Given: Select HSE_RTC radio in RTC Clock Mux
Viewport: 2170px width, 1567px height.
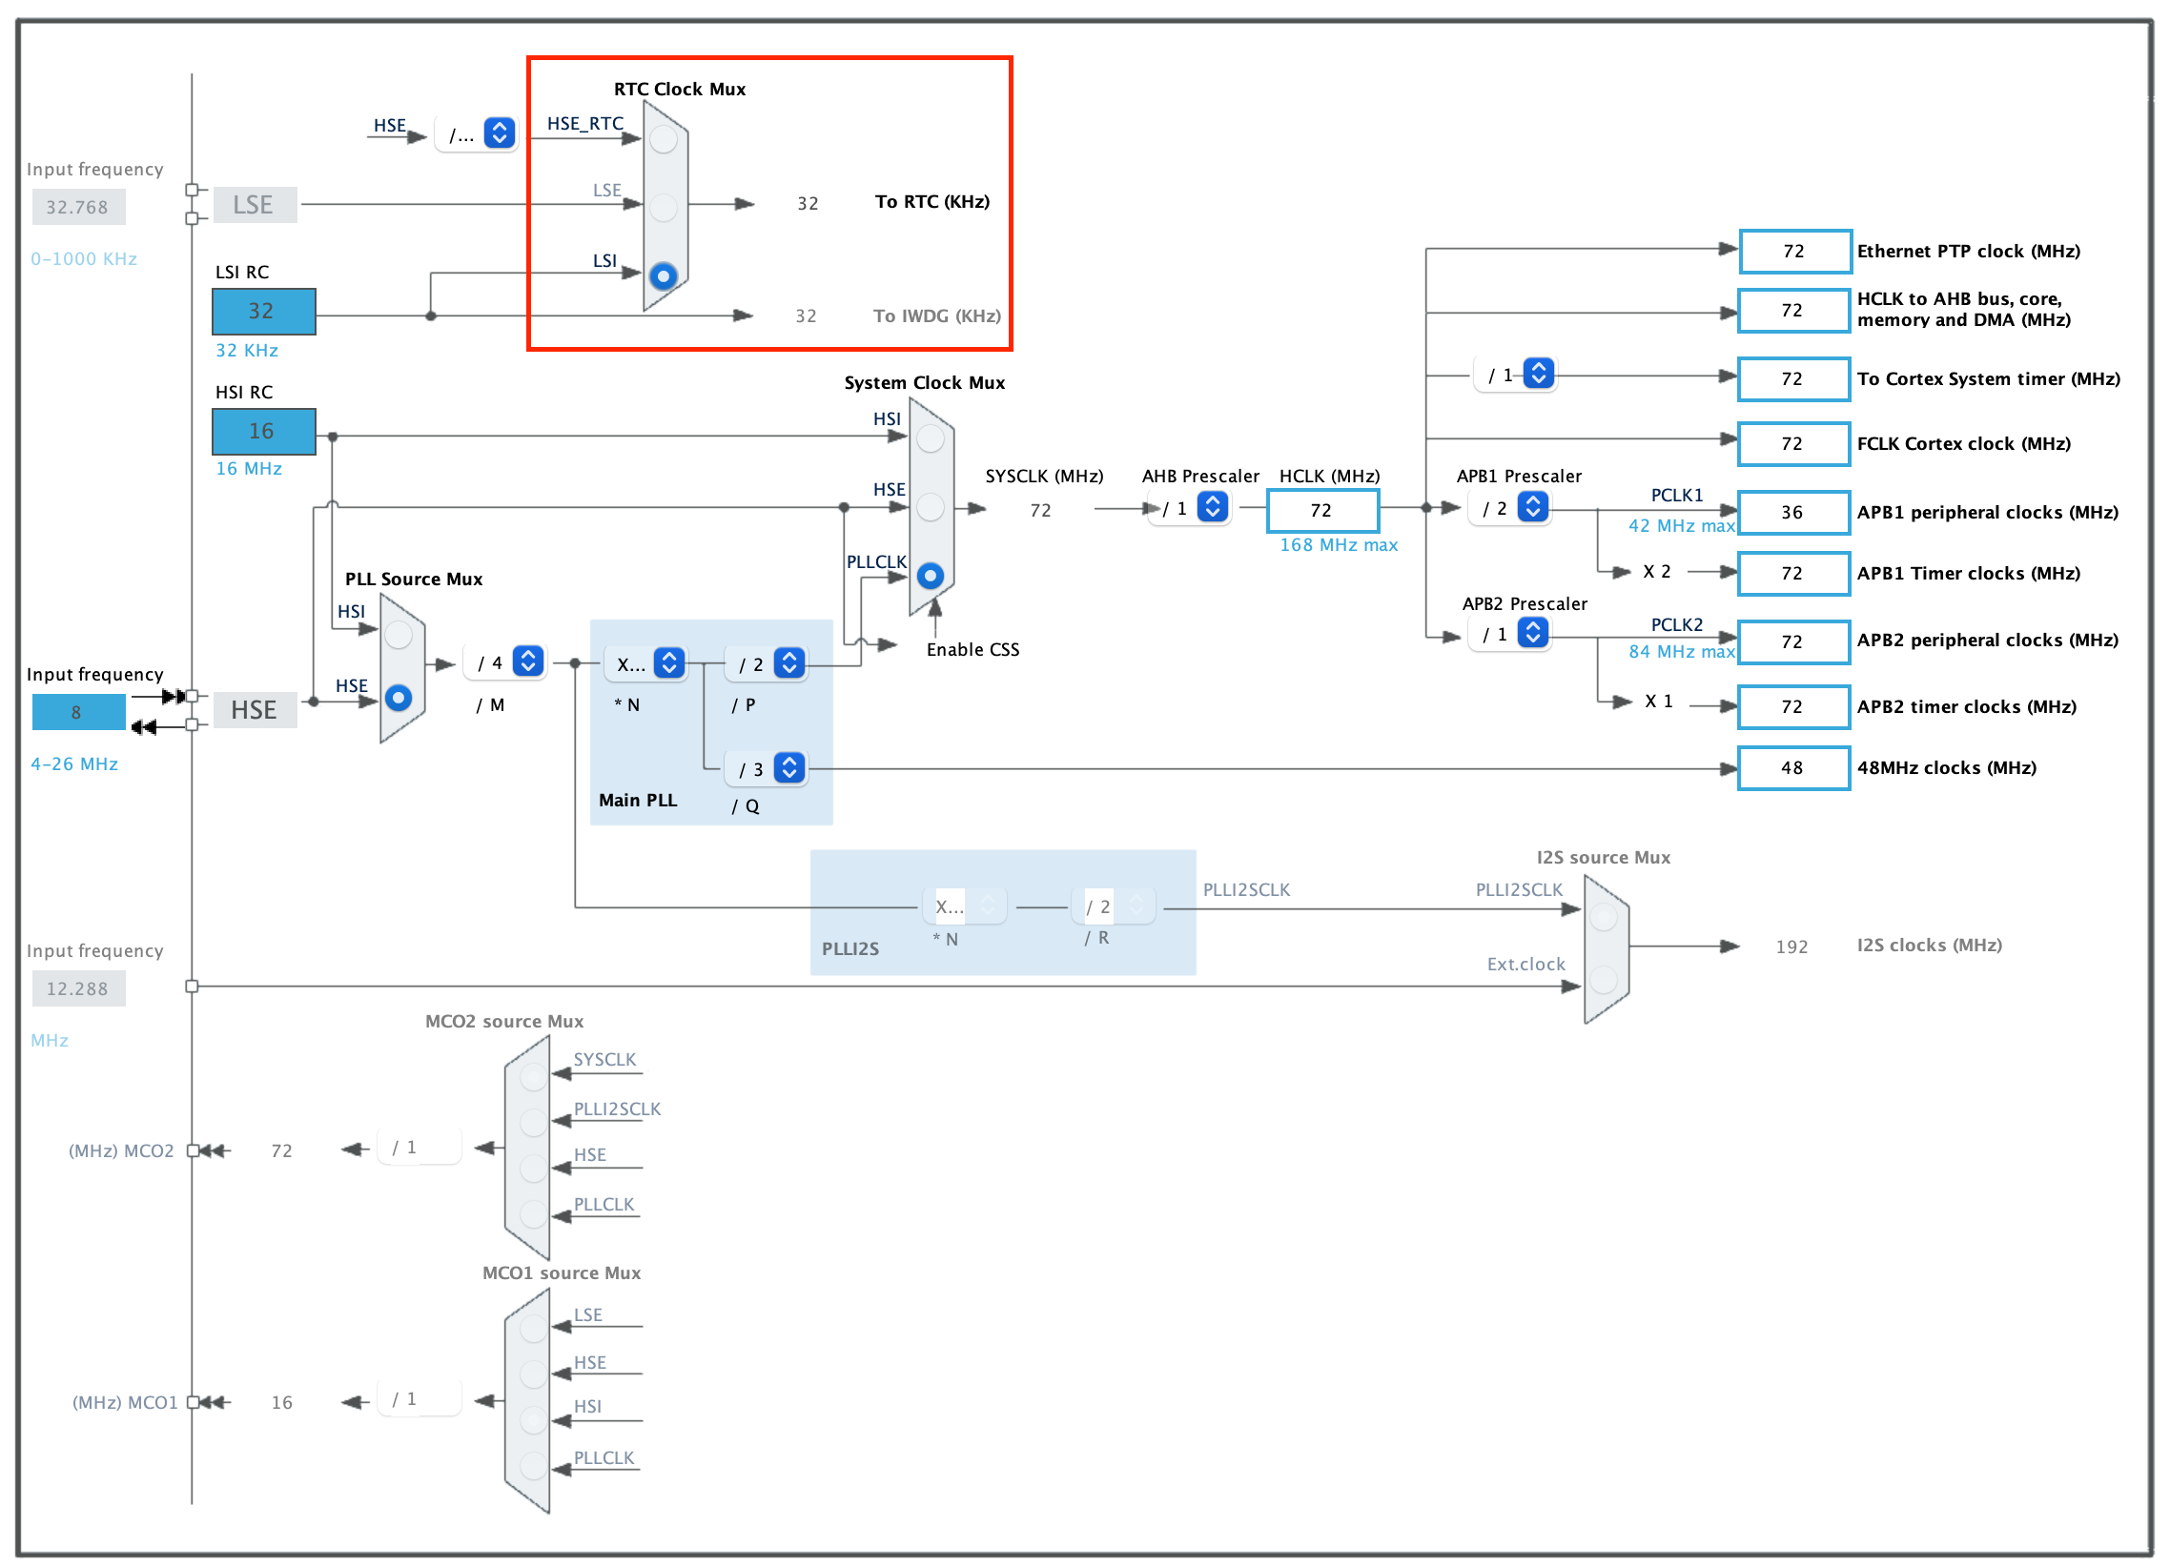Looking at the screenshot, I should click(x=663, y=140).
